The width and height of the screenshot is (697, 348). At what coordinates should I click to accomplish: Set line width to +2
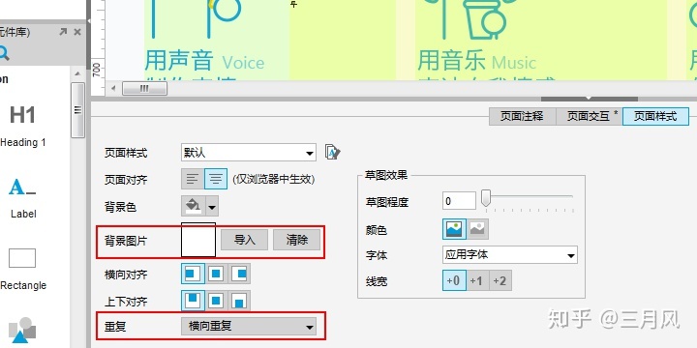point(500,280)
